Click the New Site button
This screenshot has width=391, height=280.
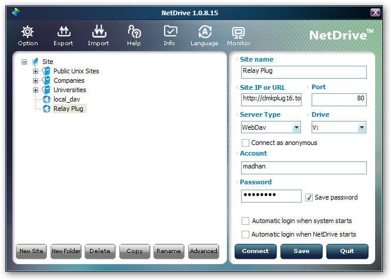point(31,251)
